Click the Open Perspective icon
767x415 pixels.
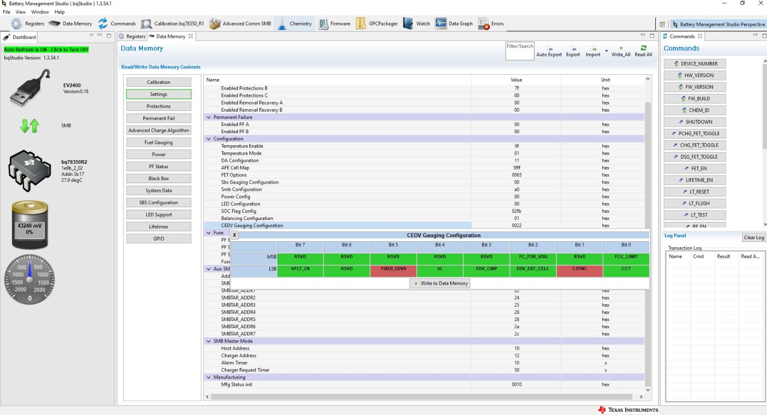pyautogui.click(x=662, y=24)
